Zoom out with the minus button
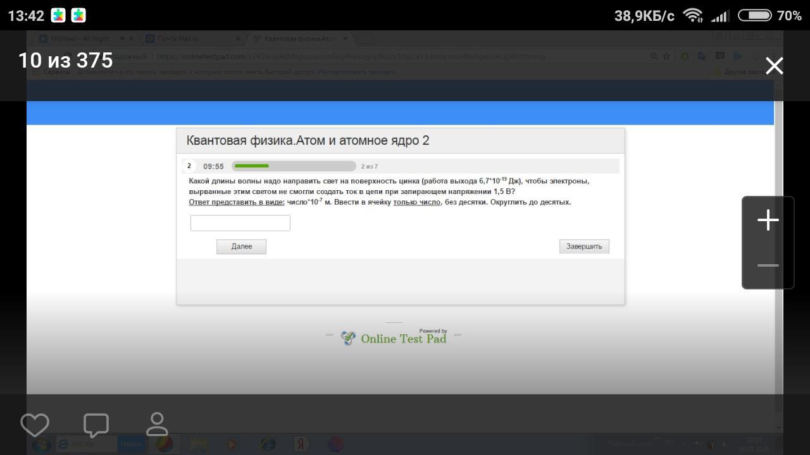810x455 pixels. [x=768, y=265]
